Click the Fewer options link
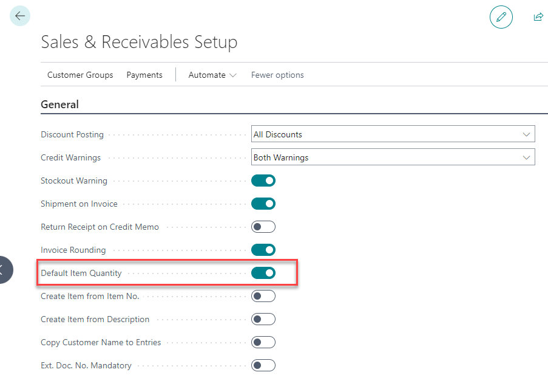548x375 pixels. coord(277,75)
